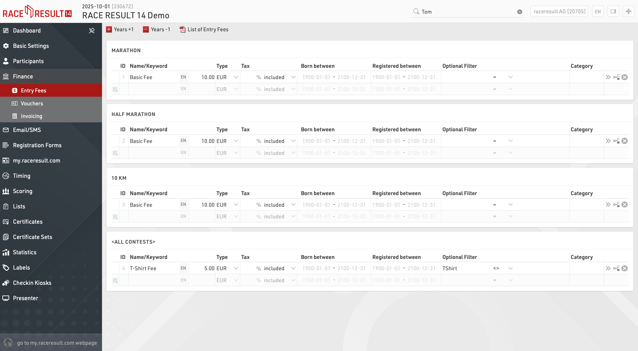
Task: Clear the search field containing Tom
Action: pyautogui.click(x=520, y=12)
